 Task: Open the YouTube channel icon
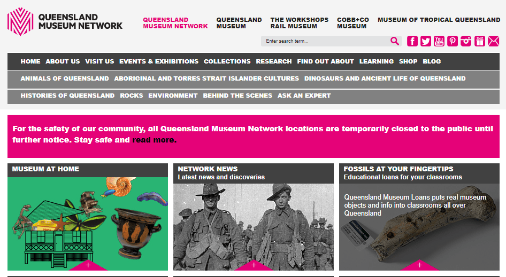pos(439,41)
